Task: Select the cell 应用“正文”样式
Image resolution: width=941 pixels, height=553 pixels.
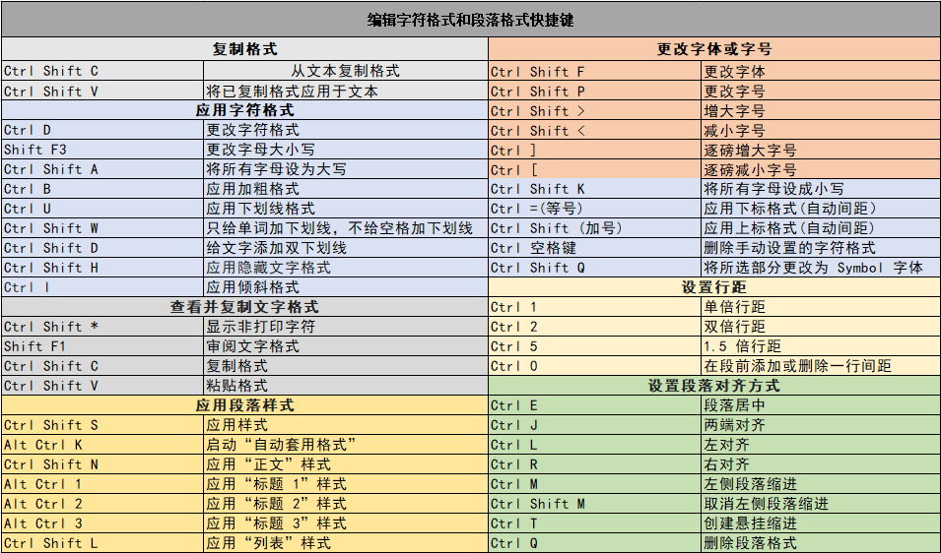Action: tap(346, 464)
